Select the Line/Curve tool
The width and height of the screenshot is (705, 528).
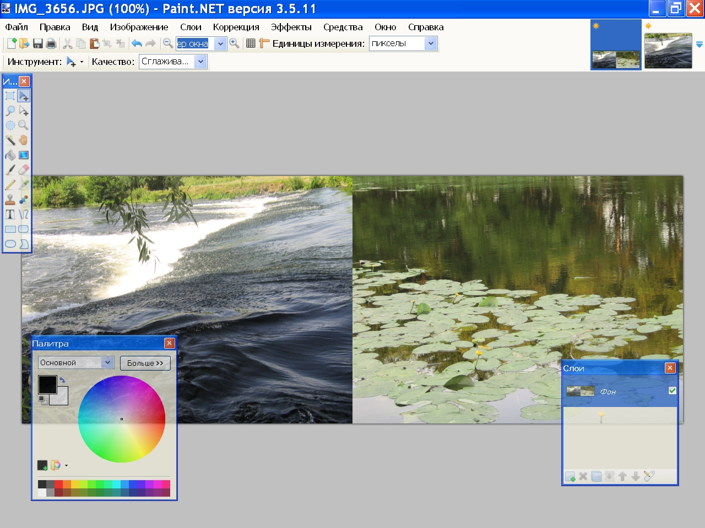point(23,215)
